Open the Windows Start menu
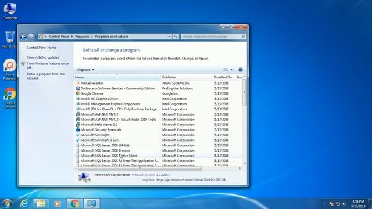Image resolution: width=372 pixels, height=209 pixels. click(6, 204)
